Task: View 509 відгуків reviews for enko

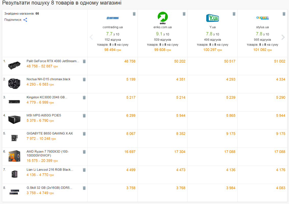Action: click(163, 40)
